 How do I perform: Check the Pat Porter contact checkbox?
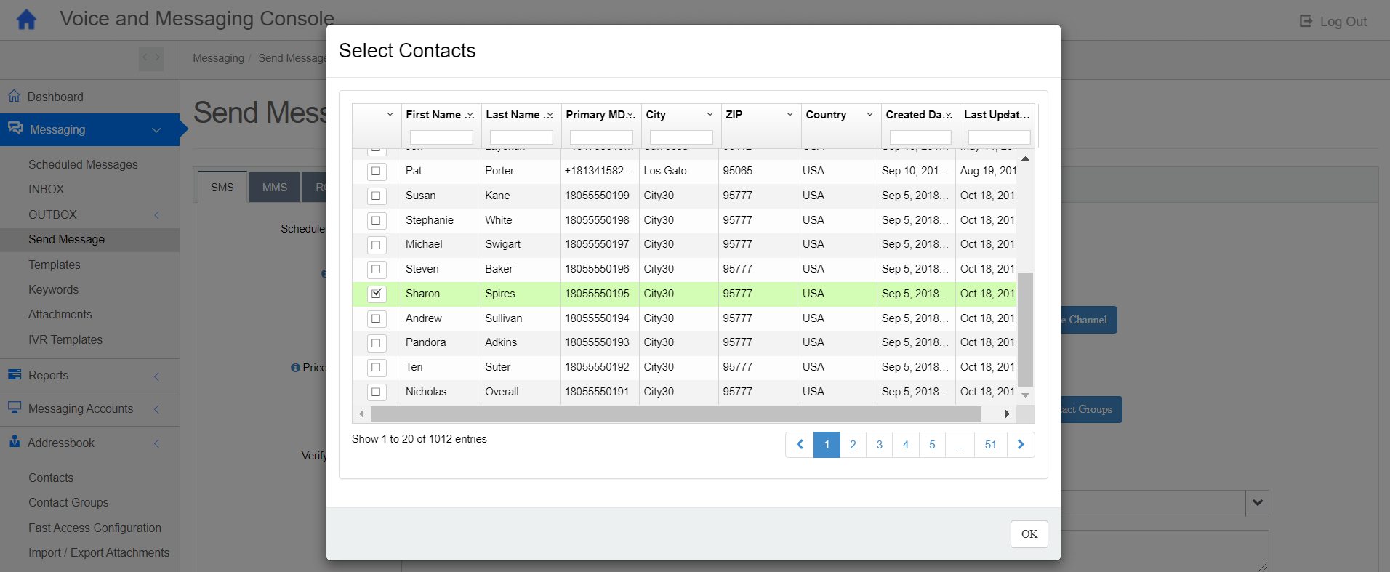[x=376, y=171]
